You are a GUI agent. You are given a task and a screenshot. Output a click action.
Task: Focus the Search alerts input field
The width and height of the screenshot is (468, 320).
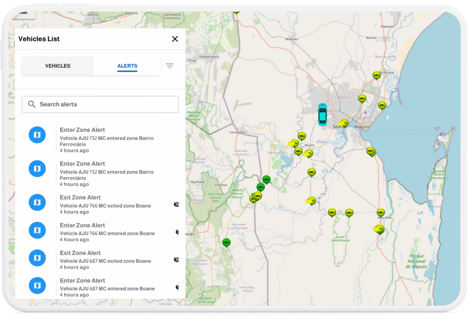pos(100,104)
